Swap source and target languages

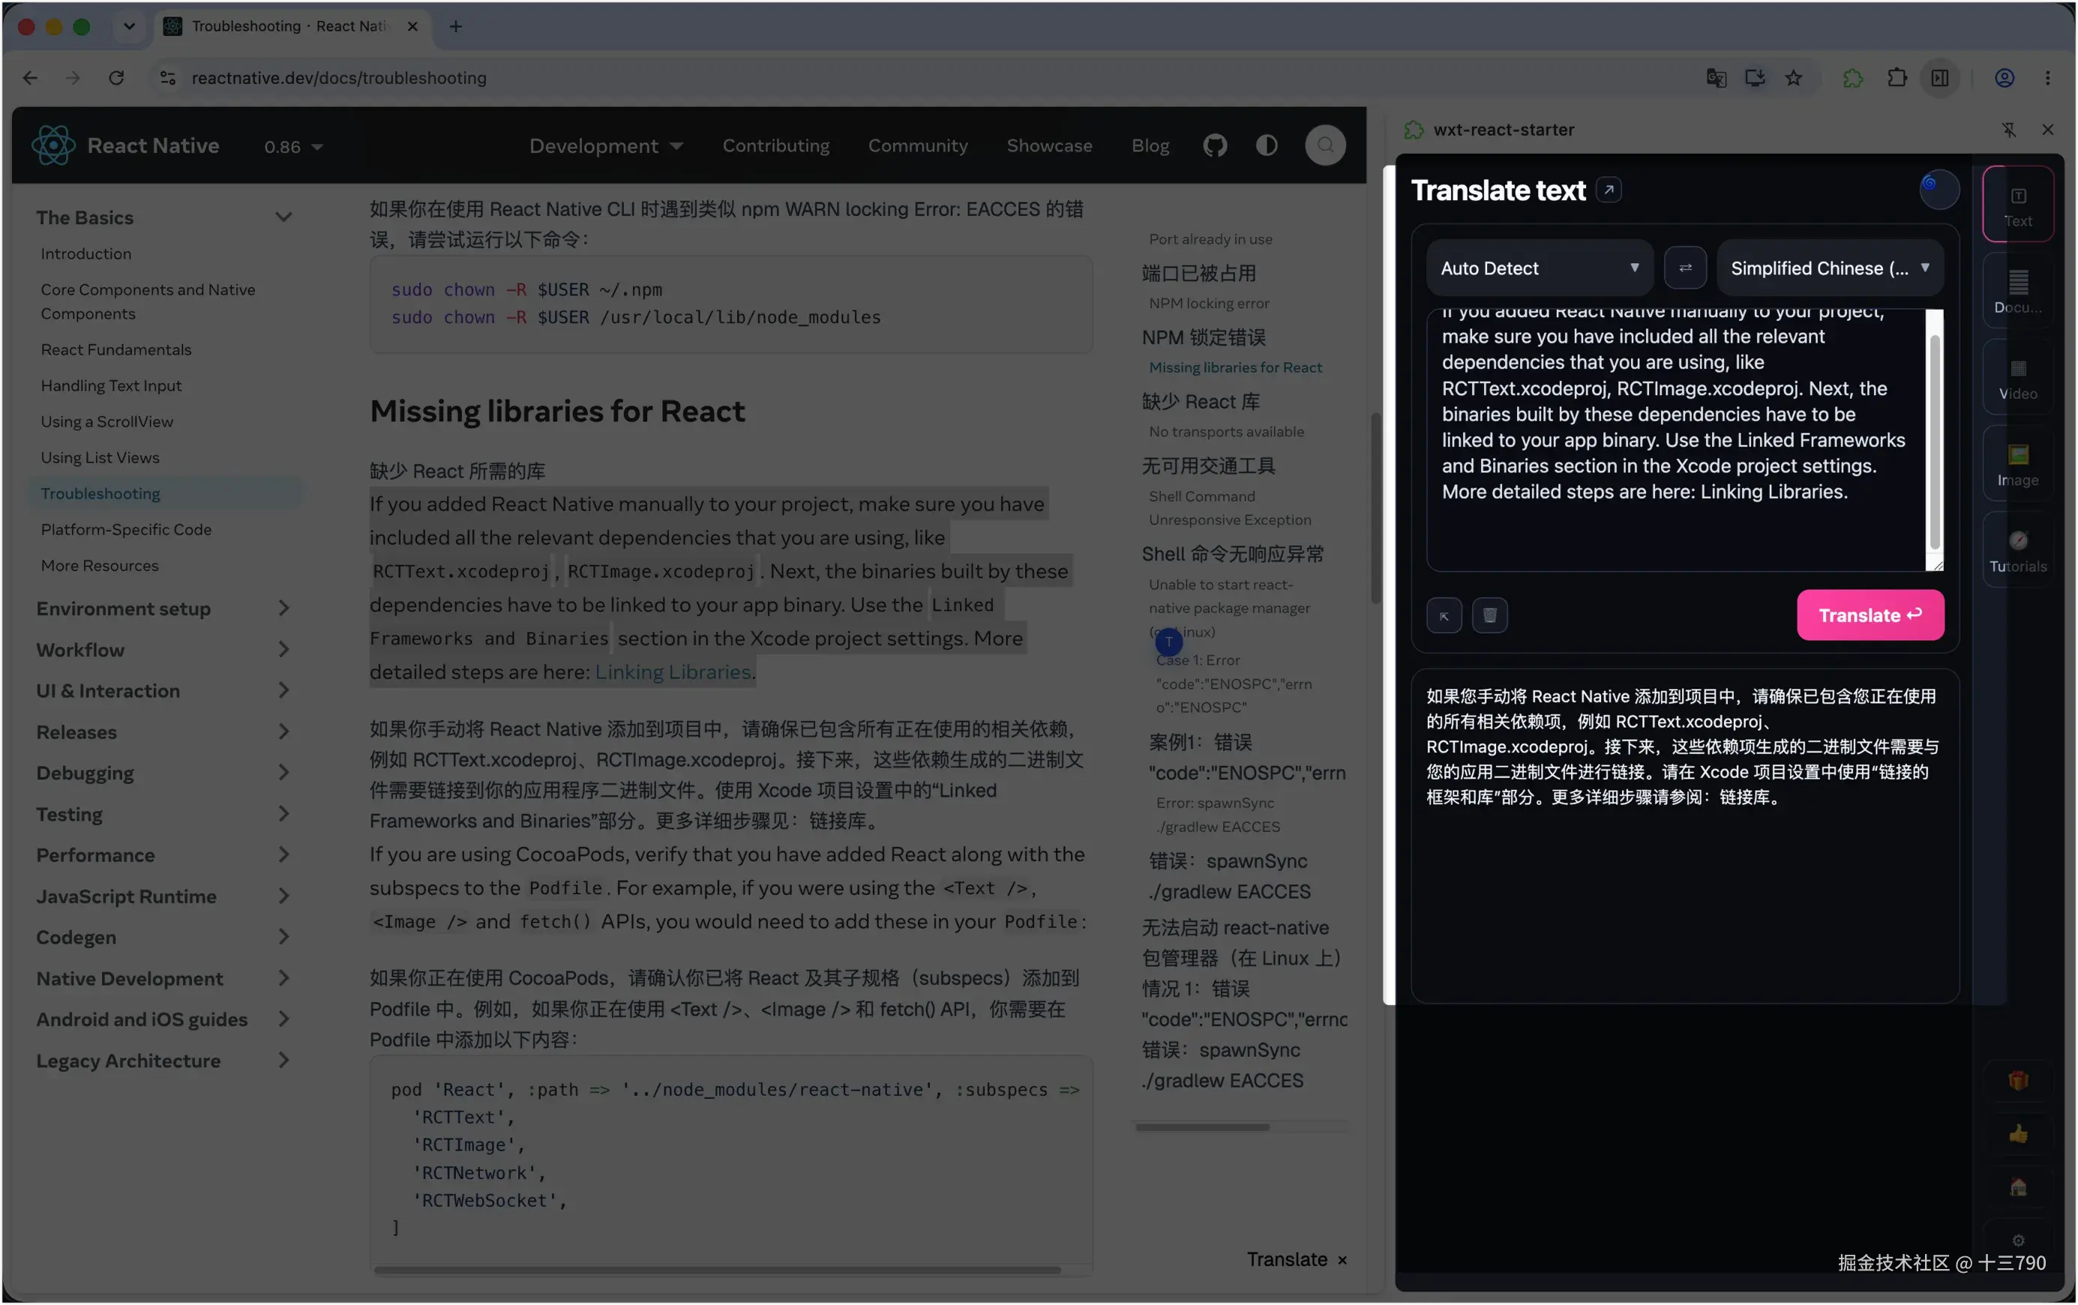pos(1684,268)
